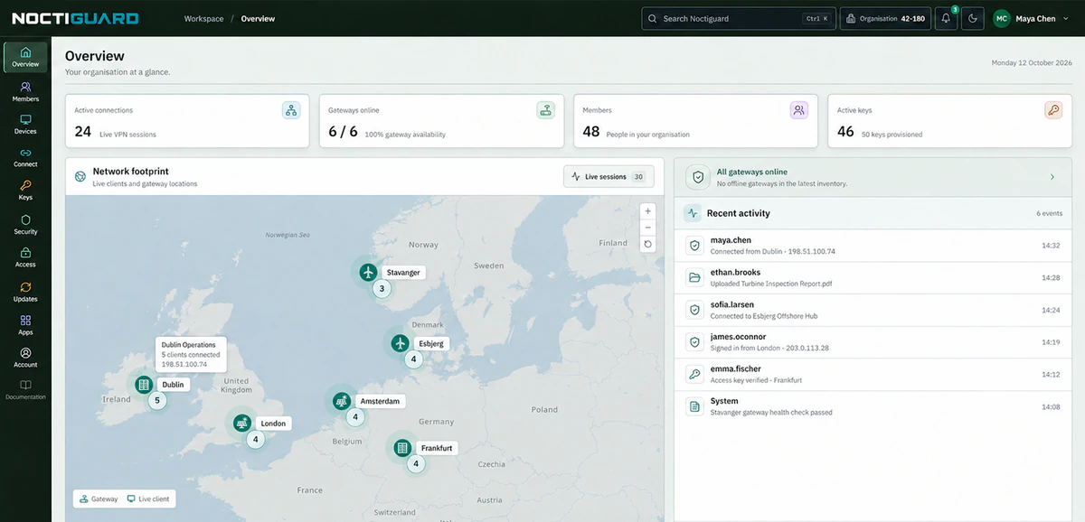Click the MC user avatar
Screen dimensions: 1085x522
click(x=1002, y=18)
